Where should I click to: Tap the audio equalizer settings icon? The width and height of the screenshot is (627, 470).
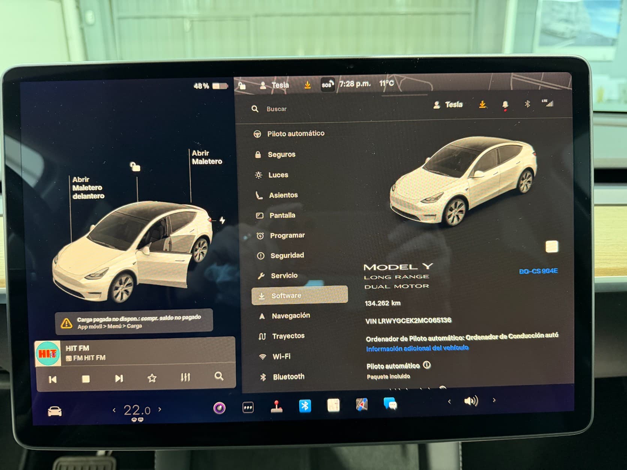185,377
